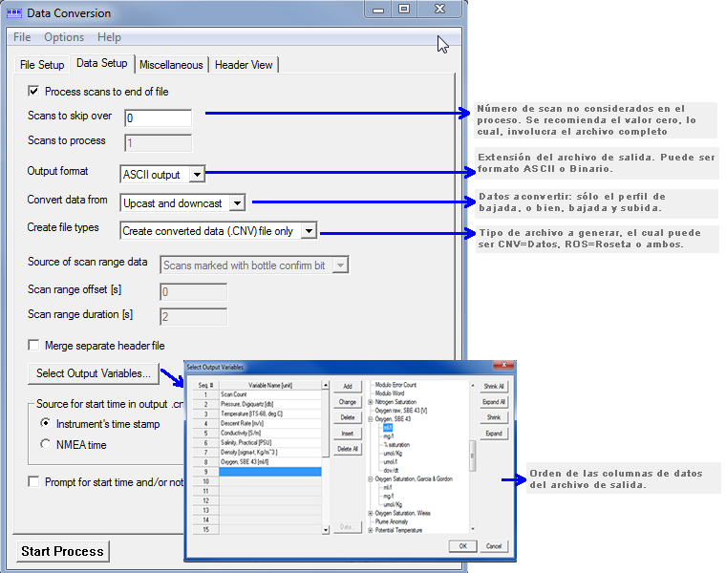The height and width of the screenshot is (573, 726).
Task: Choose Instrument's time stamp option
Action: point(45,423)
